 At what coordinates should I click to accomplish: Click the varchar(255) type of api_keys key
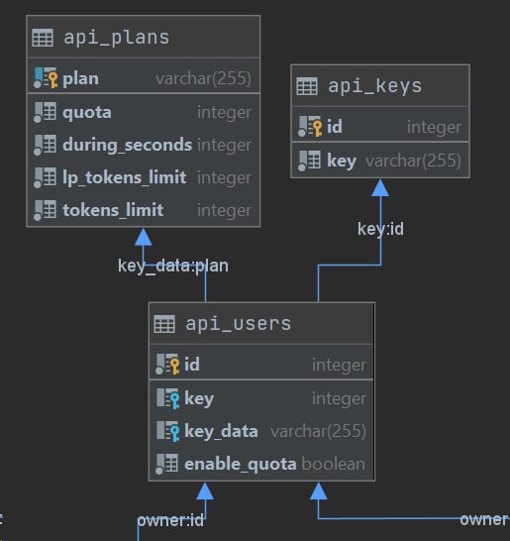pyautogui.click(x=413, y=162)
